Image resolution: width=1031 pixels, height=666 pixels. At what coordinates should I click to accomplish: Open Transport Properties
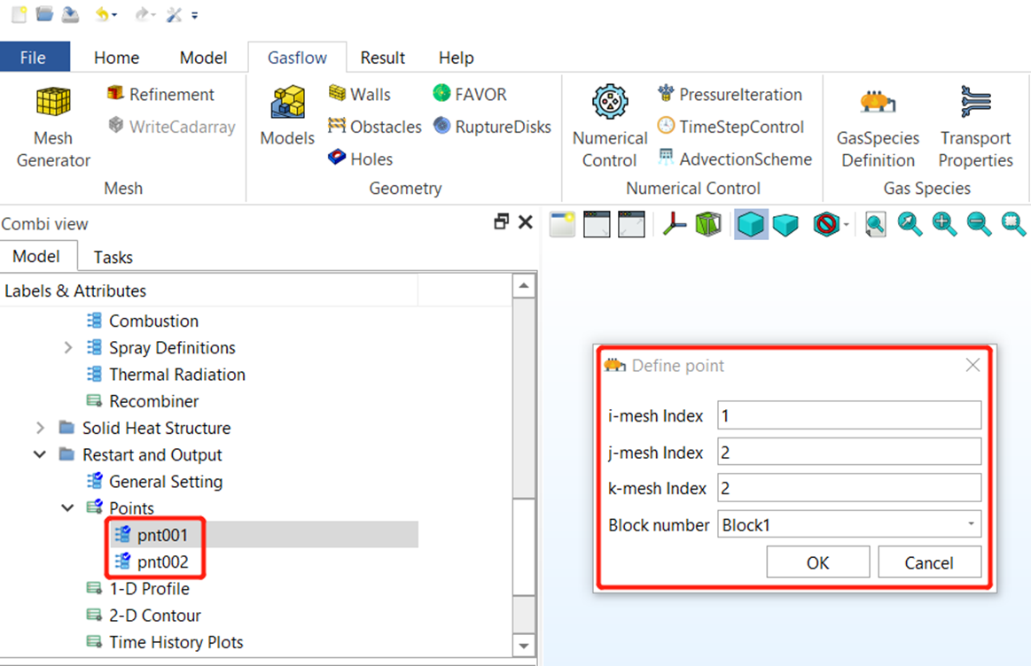pos(976,128)
